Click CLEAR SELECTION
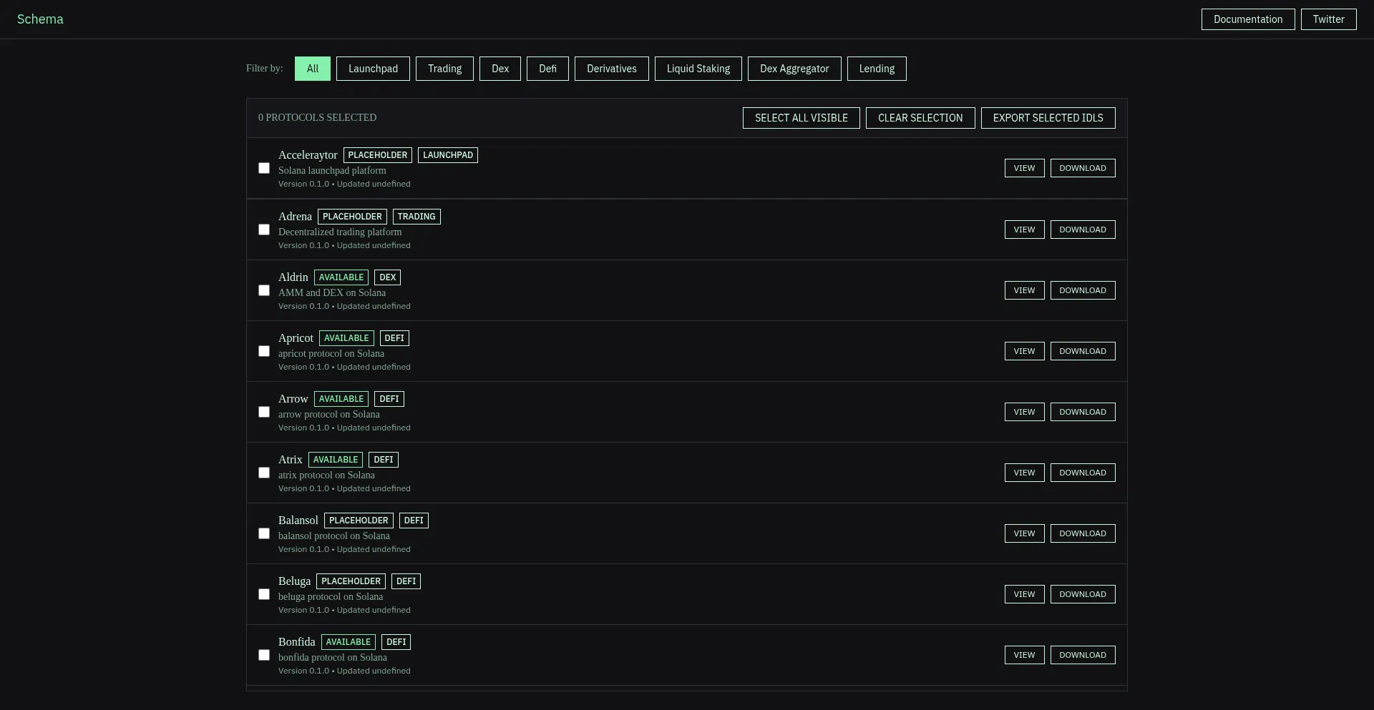The height and width of the screenshot is (710, 1374). point(920,117)
